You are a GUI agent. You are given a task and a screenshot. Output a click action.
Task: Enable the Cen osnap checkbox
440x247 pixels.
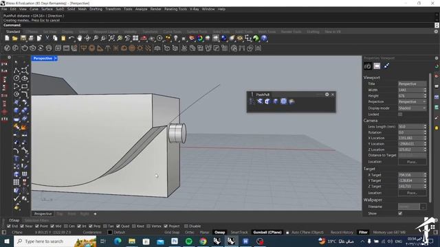(66, 226)
